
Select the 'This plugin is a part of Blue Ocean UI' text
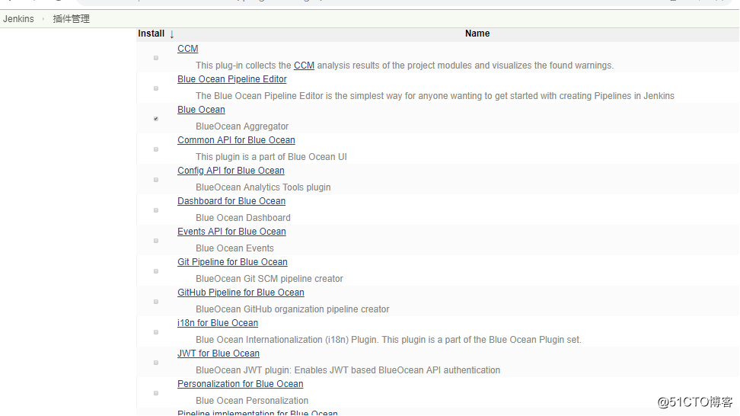[x=271, y=157]
